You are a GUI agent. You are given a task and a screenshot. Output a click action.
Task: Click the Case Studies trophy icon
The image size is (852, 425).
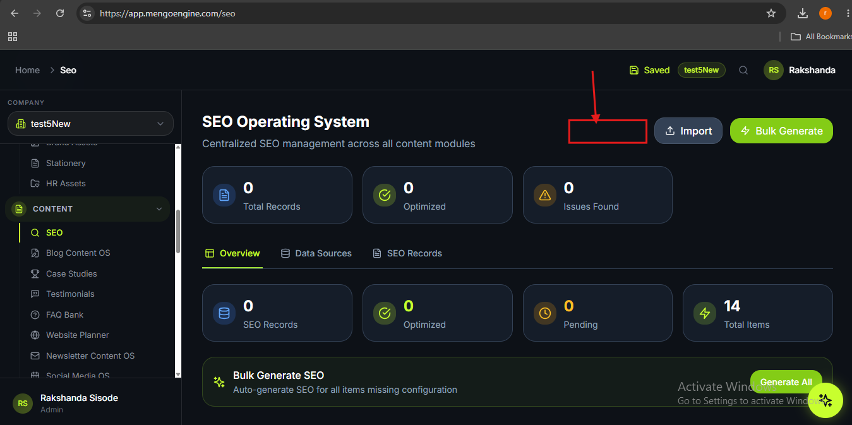pyautogui.click(x=35, y=273)
